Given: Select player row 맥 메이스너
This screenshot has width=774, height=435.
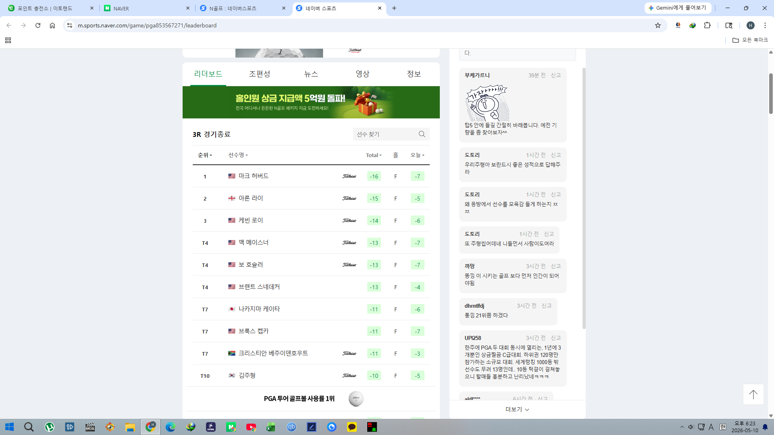Looking at the screenshot, I should [x=311, y=243].
